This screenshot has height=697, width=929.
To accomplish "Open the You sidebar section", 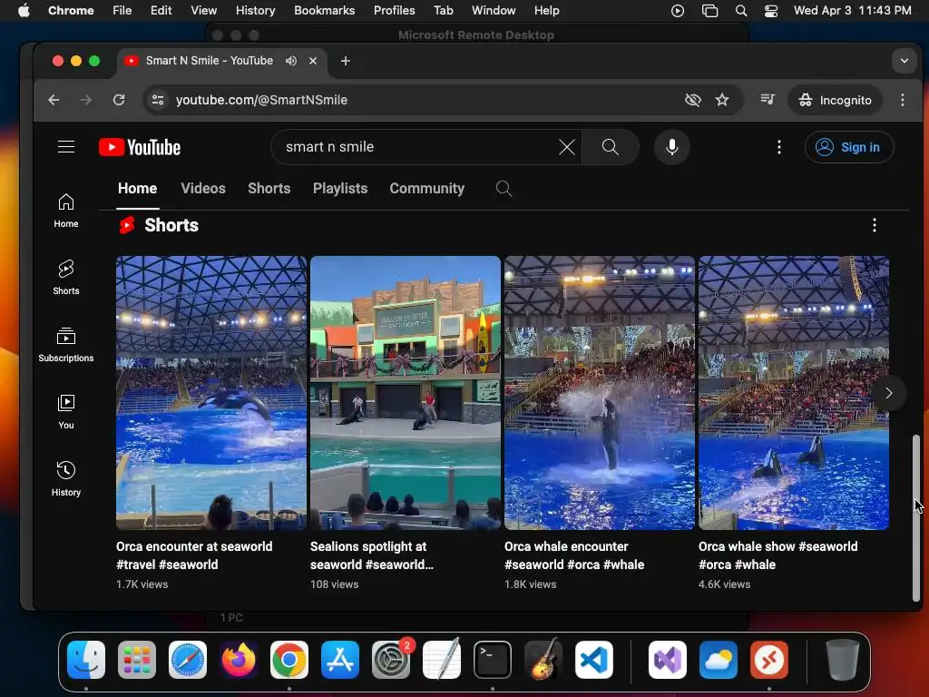I will (x=65, y=411).
